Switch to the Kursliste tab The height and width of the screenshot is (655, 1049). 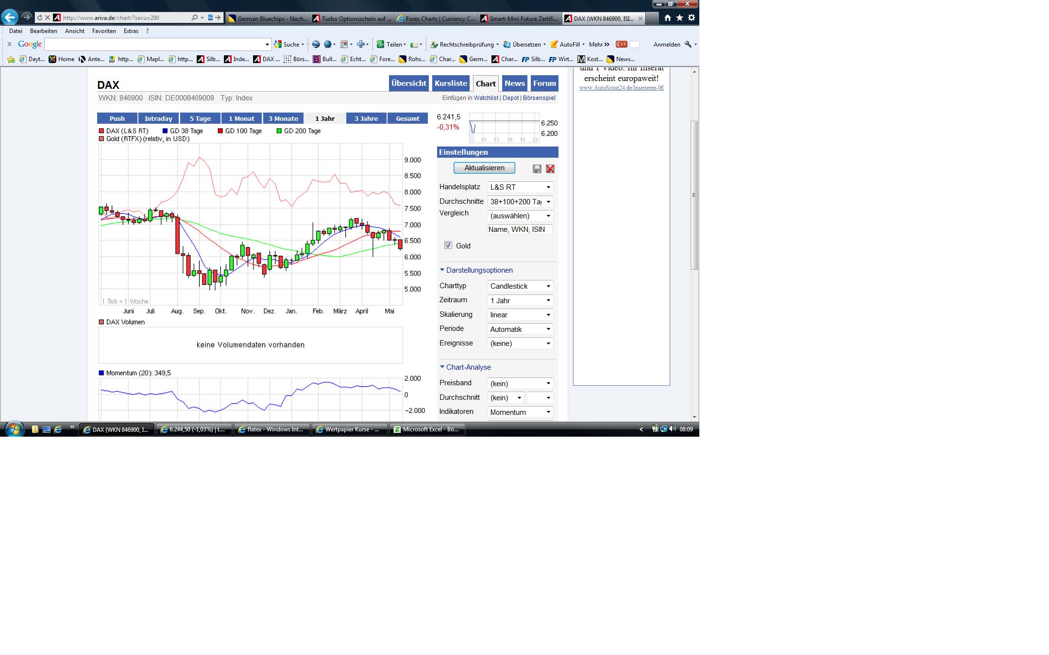click(451, 83)
